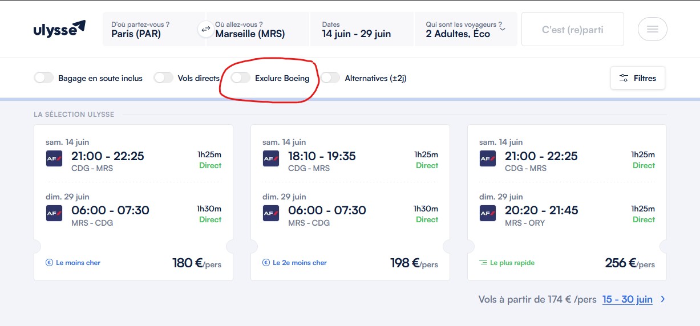Click chevron next to 15 - 30 juin
This screenshot has height=326, width=700.
pyautogui.click(x=662, y=299)
